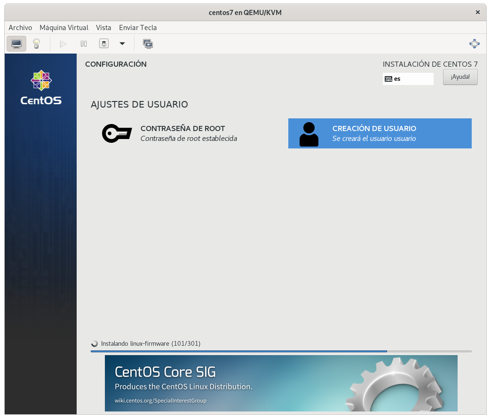Open the Máquina Virtual menu

64,28
